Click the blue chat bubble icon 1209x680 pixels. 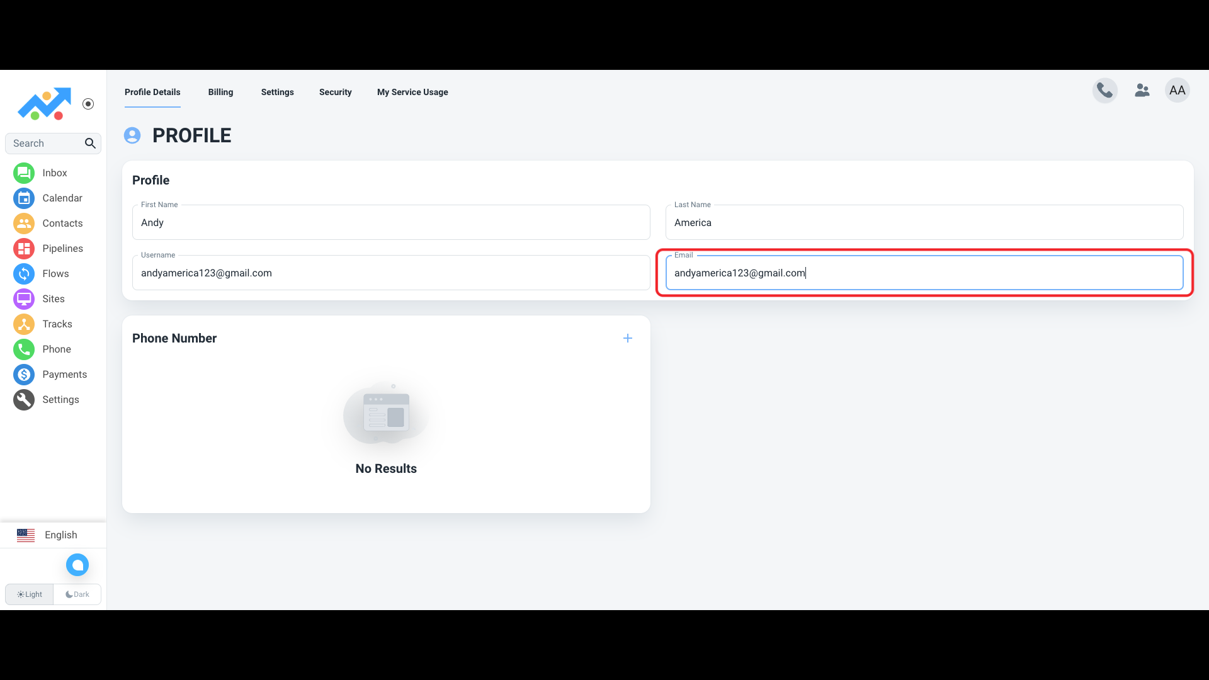[x=77, y=565]
